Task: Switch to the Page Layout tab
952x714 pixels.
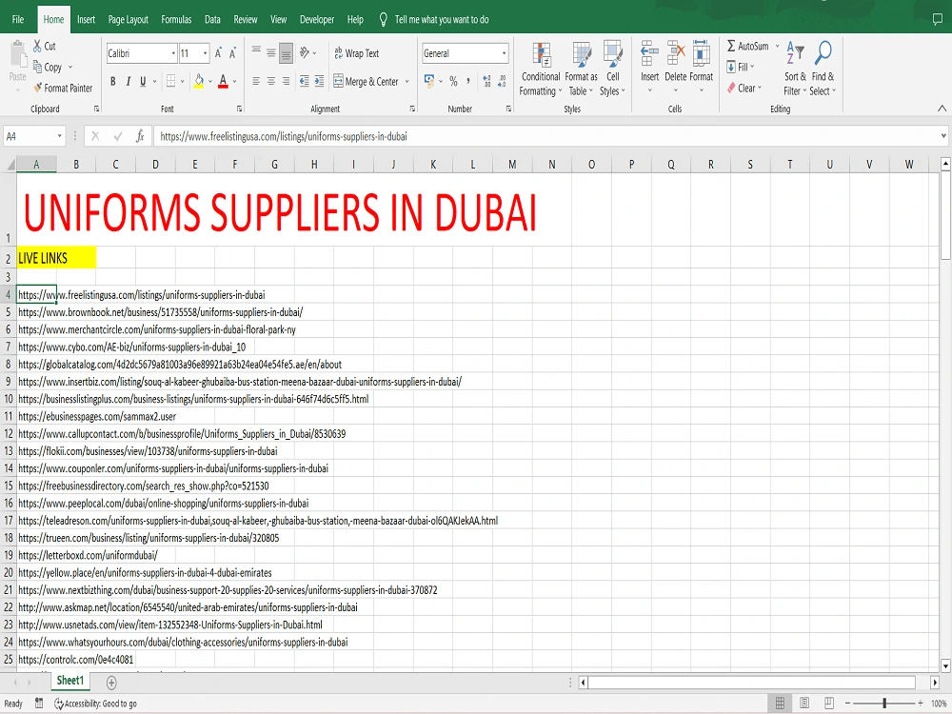Action: (129, 19)
